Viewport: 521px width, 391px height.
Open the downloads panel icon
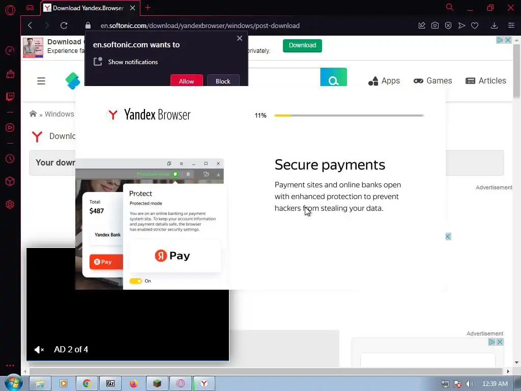pyautogui.click(x=494, y=25)
